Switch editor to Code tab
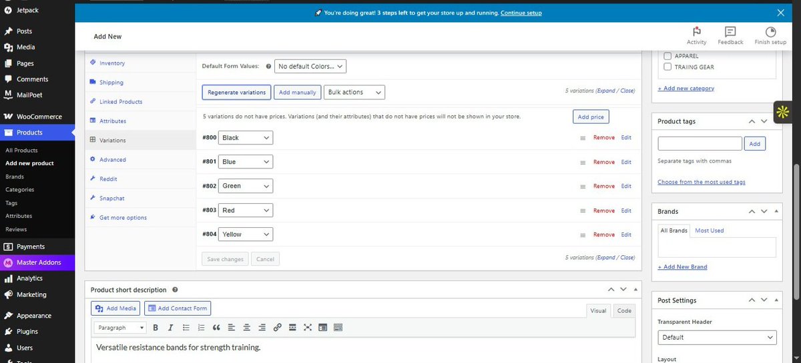Viewport: 801px width, 363px height. (x=624, y=310)
